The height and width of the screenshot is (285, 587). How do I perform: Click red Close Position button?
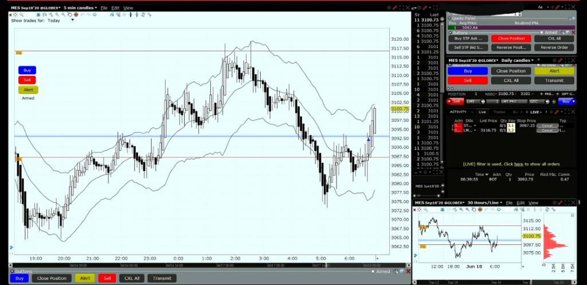(x=511, y=38)
